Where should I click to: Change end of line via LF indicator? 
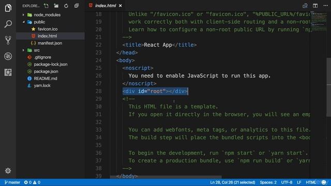tap(299, 182)
